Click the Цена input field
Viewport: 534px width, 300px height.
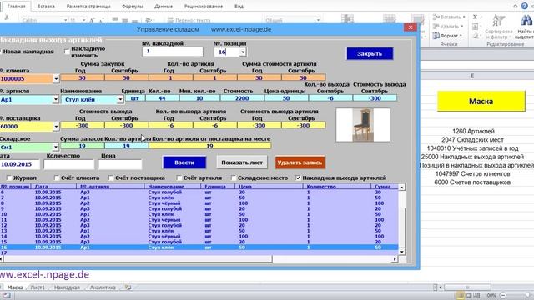coord(120,164)
